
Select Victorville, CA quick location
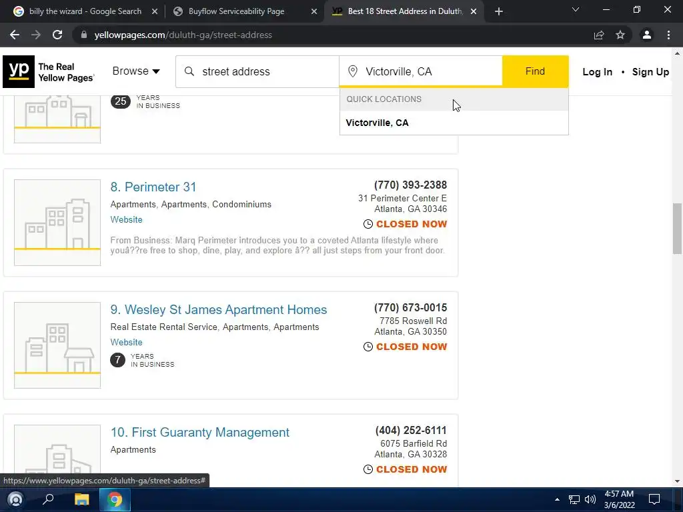[454, 123]
